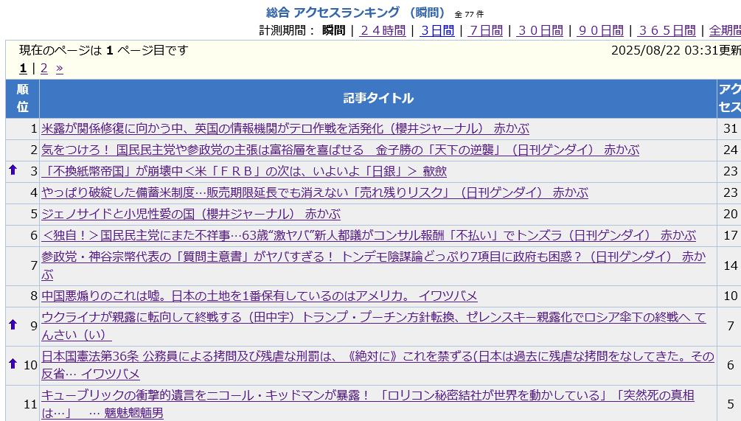
Task: Click the current period label 瞬間
Action: click(x=334, y=31)
